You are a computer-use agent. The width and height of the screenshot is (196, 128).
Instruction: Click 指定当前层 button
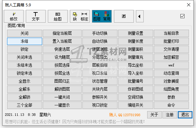click(x=62, y=34)
